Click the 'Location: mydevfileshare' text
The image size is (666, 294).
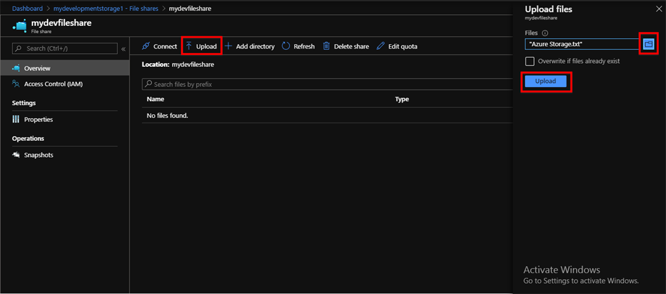click(178, 65)
